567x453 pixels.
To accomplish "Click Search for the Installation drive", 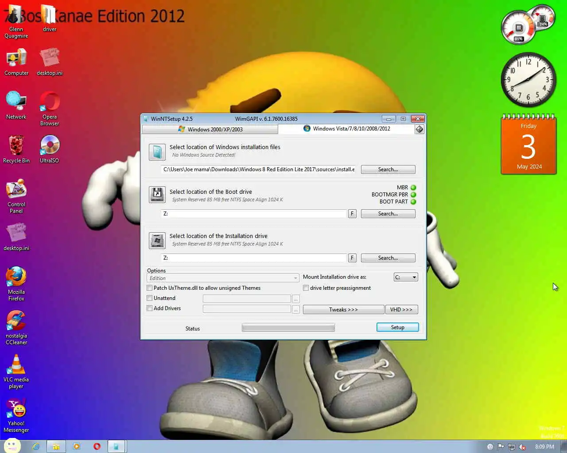I will click(x=388, y=258).
